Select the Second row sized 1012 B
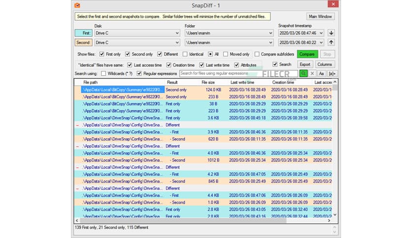Viewport: 412px width, 238px height. 204,160
